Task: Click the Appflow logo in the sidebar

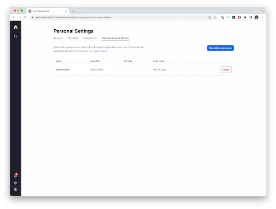Action: point(16,27)
